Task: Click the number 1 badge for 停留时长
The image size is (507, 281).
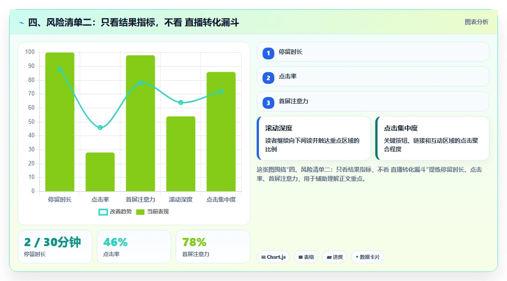Action: tap(268, 53)
